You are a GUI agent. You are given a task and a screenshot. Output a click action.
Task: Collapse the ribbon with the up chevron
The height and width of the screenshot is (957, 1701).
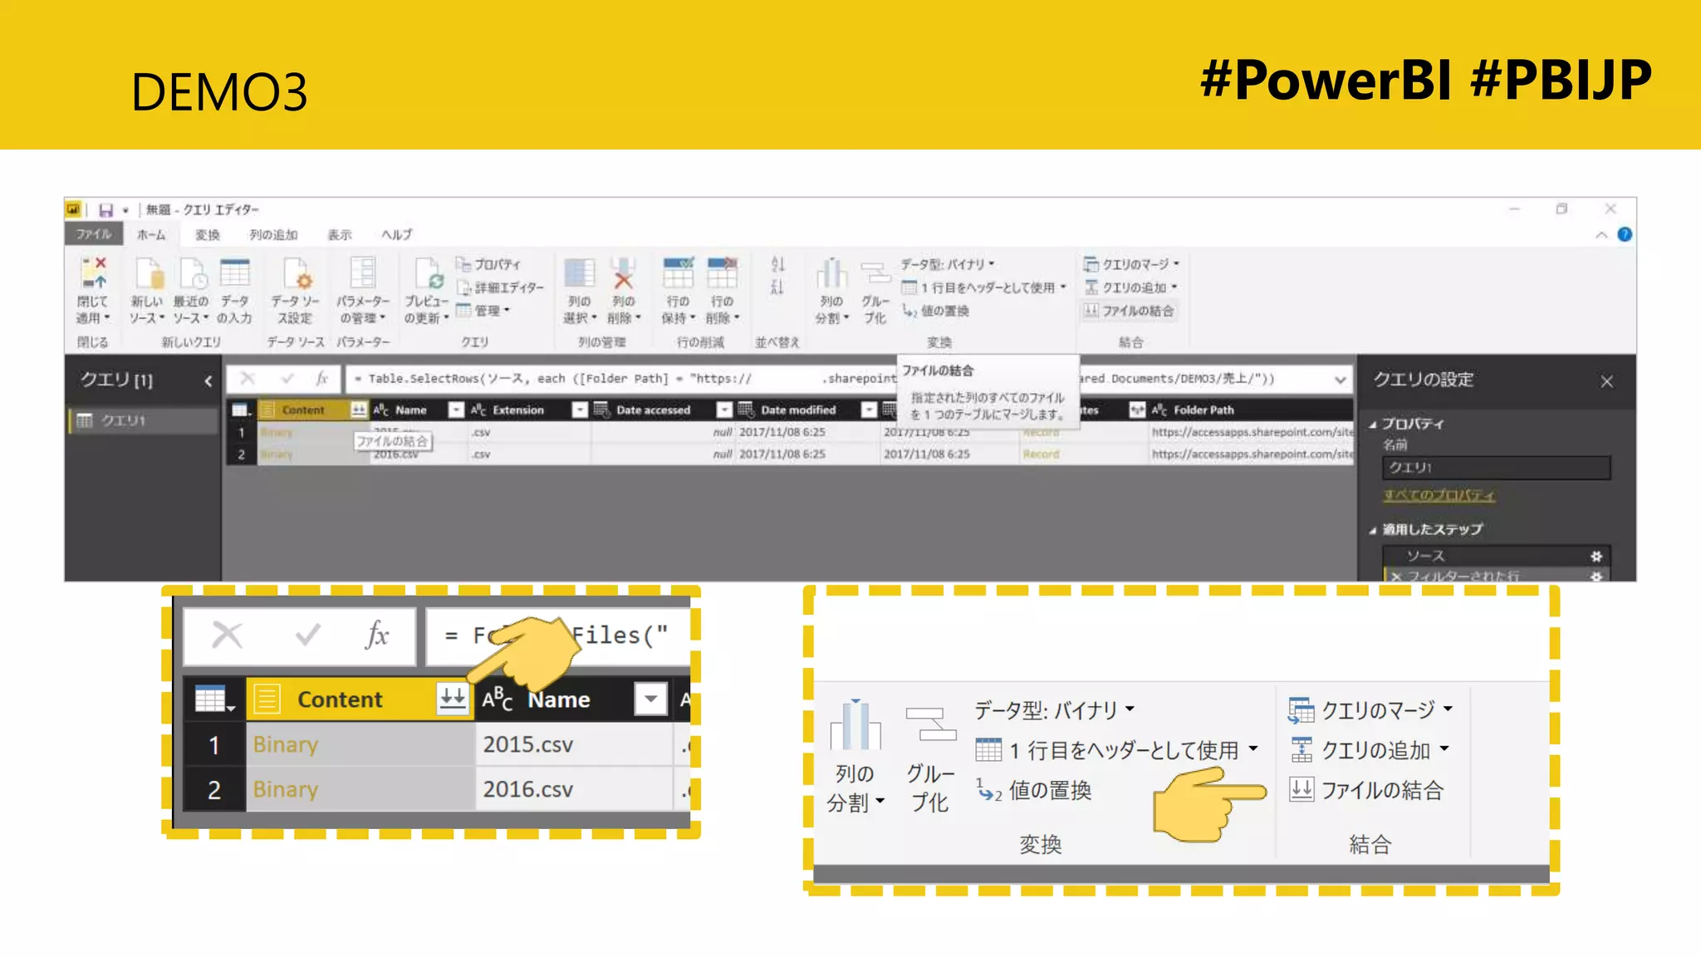(1601, 235)
